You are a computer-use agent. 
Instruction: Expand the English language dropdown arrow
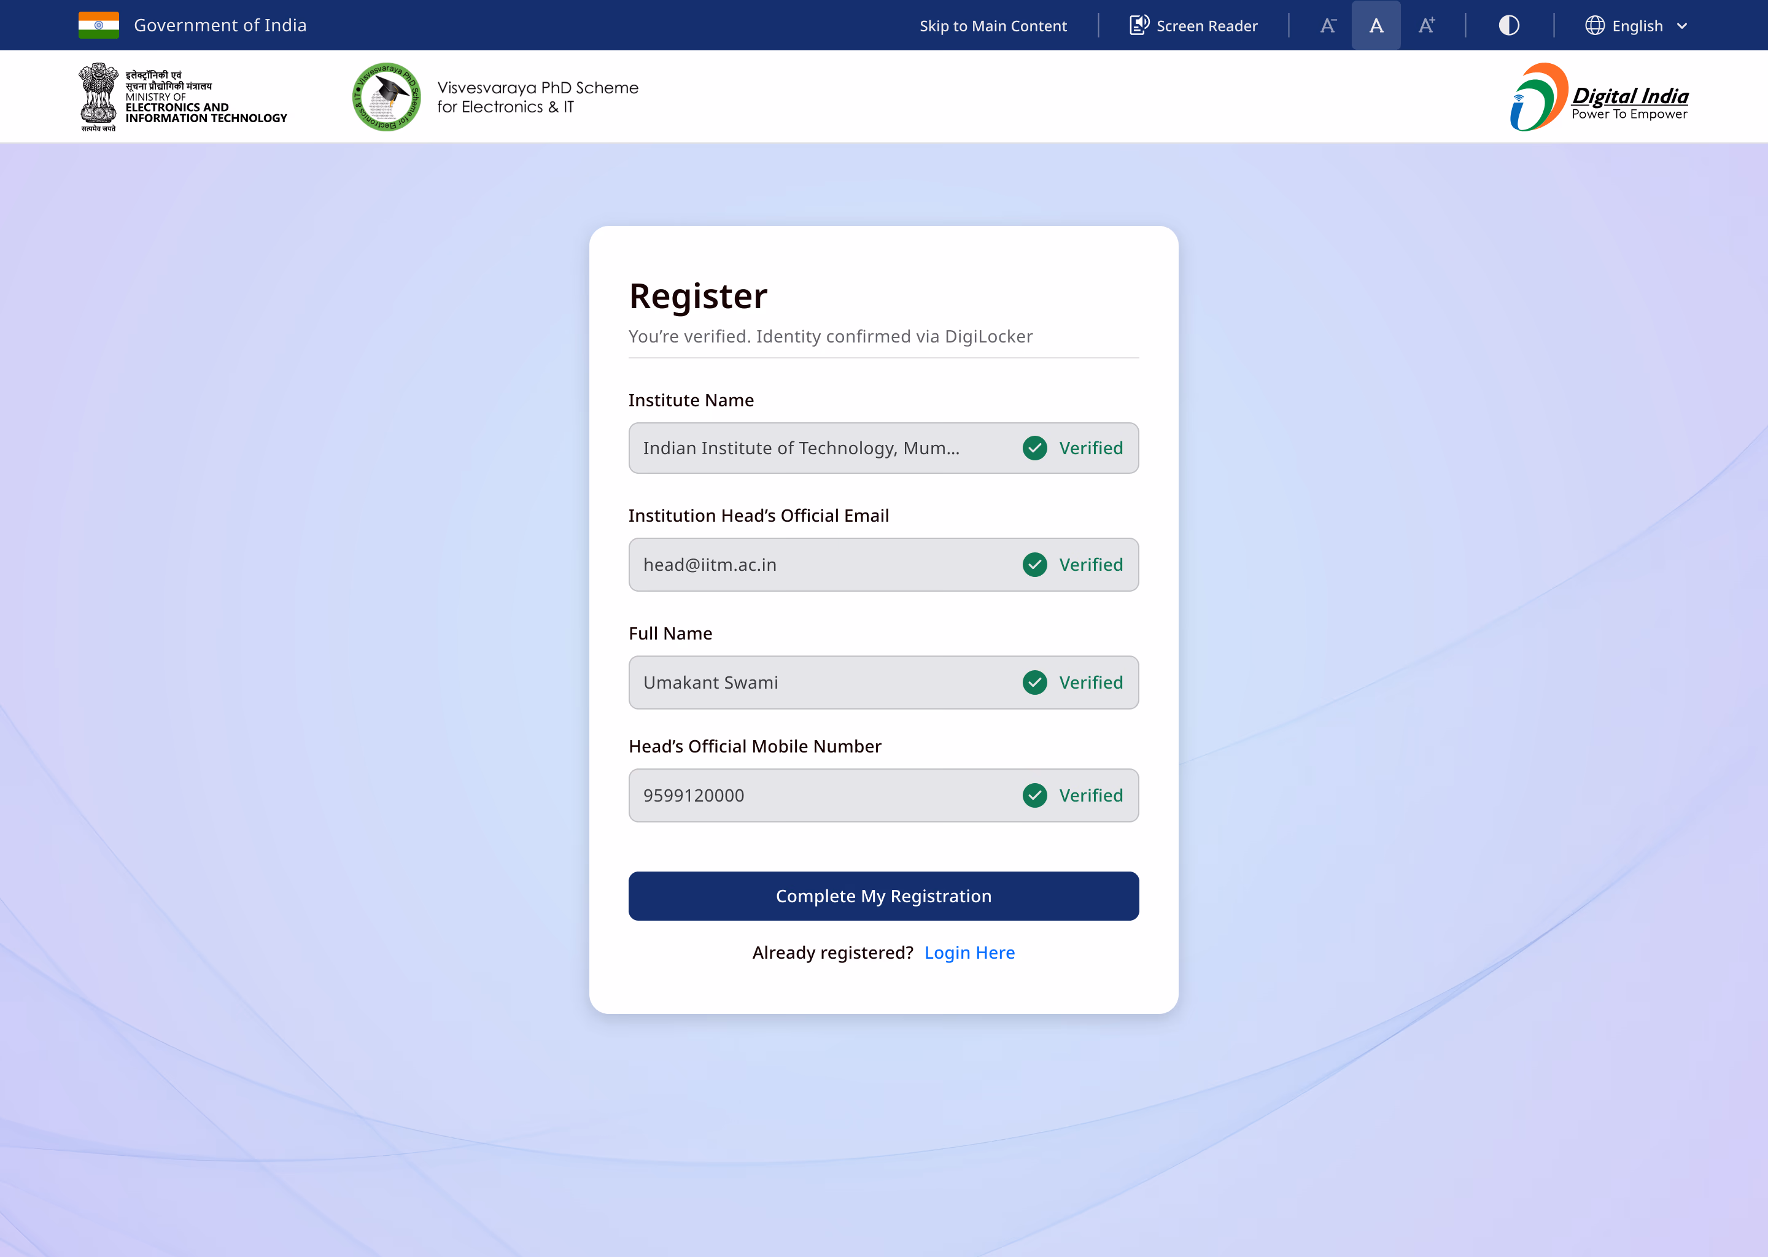click(x=1681, y=26)
